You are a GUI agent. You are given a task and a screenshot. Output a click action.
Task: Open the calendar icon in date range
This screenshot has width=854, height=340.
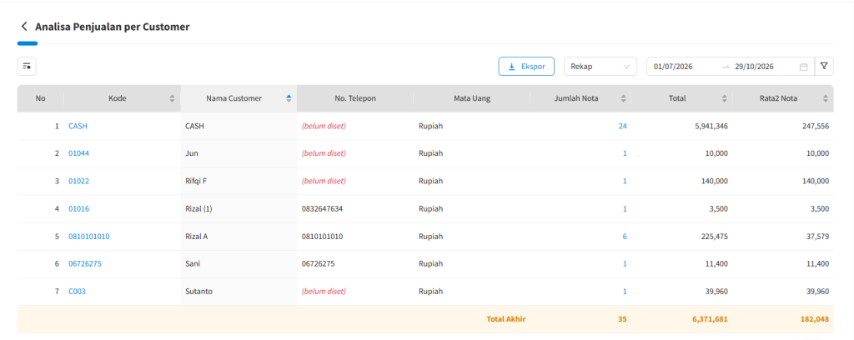click(803, 67)
